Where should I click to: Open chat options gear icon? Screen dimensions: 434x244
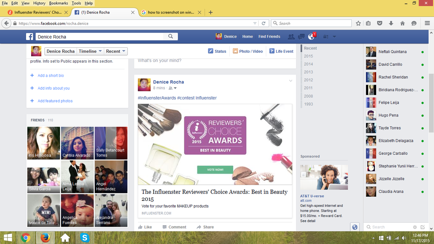[x=415, y=227]
